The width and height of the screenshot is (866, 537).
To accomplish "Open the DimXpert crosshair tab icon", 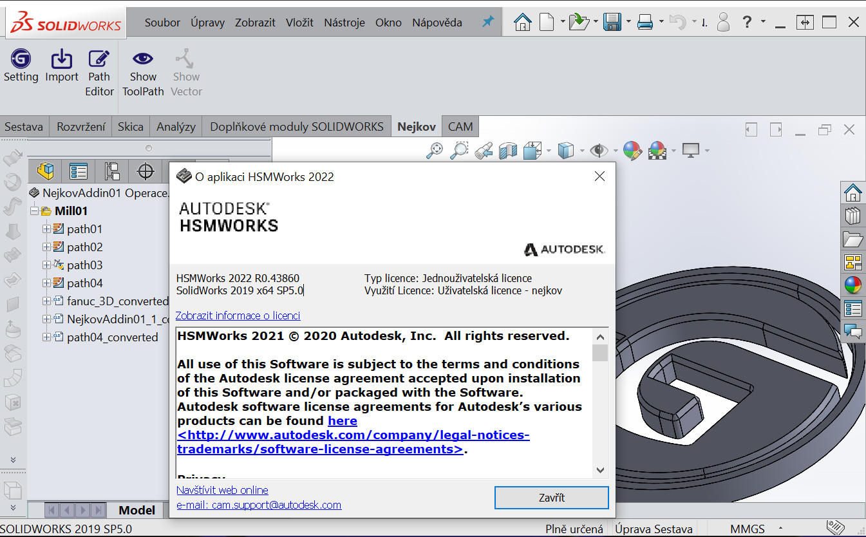I will pyautogui.click(x=146, y=171).
